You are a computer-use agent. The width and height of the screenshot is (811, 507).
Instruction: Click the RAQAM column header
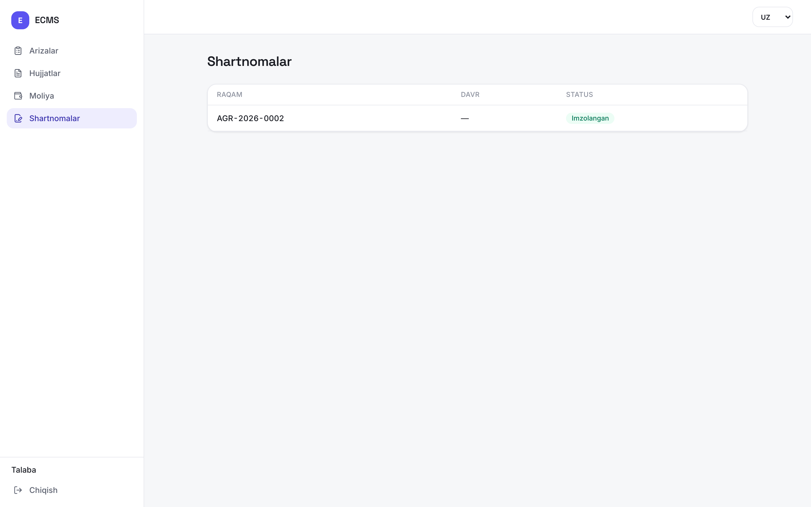230,95
